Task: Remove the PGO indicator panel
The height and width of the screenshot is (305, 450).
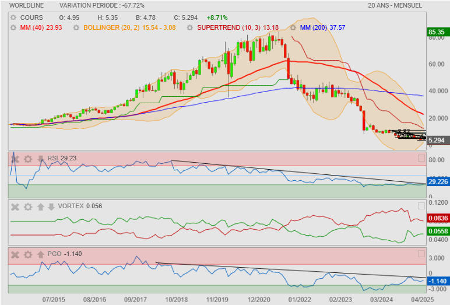Action: tap(15, 255)
